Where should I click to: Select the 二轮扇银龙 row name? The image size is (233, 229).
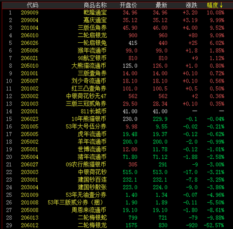coord(92,36)
